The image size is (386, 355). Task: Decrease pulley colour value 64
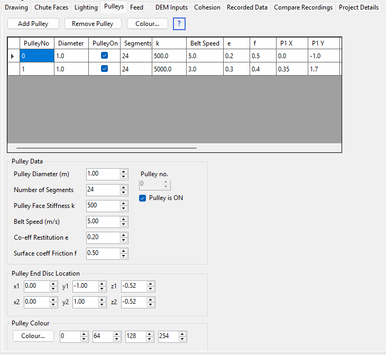[117, 339]
